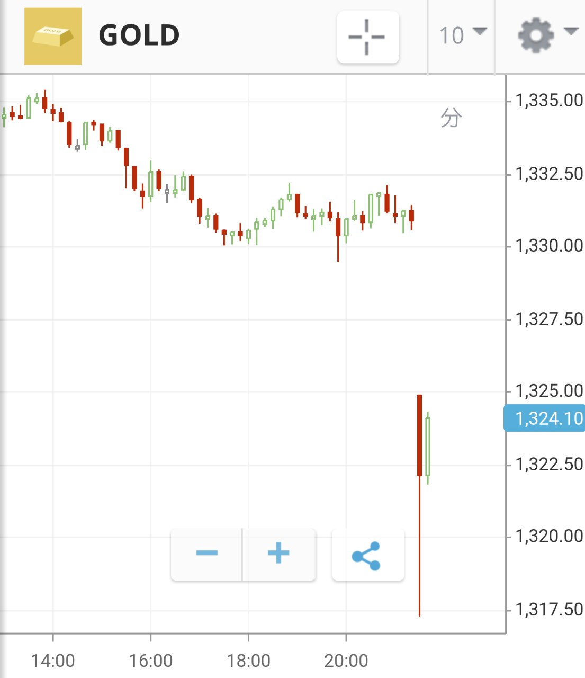Viewport: 585px width, 678px height.
Task: Click the 分 minute unit label
Action: point(451,118)
